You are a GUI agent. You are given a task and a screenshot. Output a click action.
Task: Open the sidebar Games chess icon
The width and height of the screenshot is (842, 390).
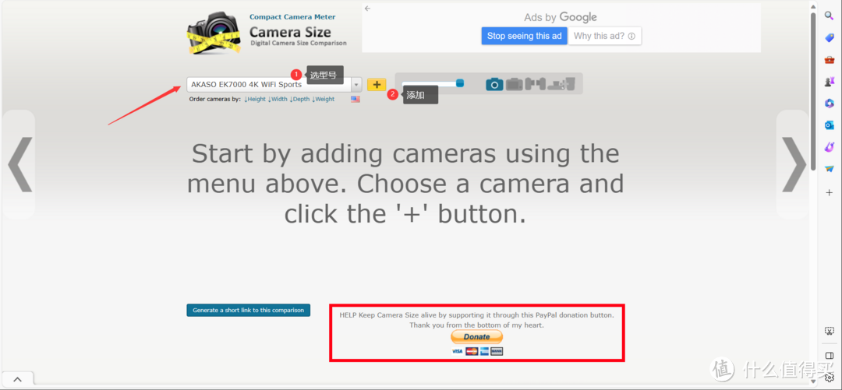829,82
